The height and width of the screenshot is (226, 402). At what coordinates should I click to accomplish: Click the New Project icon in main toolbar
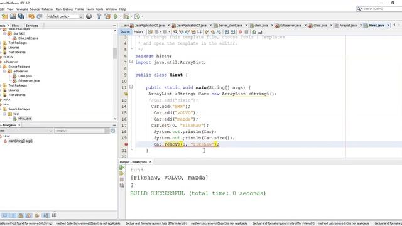(x=5, y=17)
